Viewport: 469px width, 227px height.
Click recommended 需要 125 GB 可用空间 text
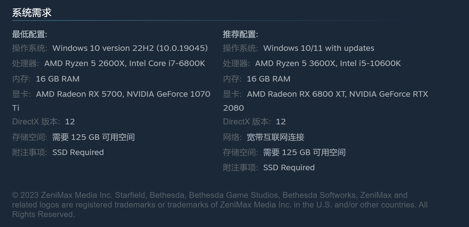(x=304, y=152)
